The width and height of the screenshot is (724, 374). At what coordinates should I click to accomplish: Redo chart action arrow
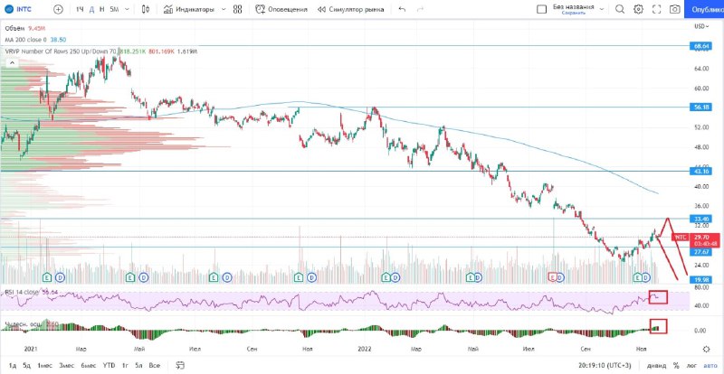(x=420, y=9)
